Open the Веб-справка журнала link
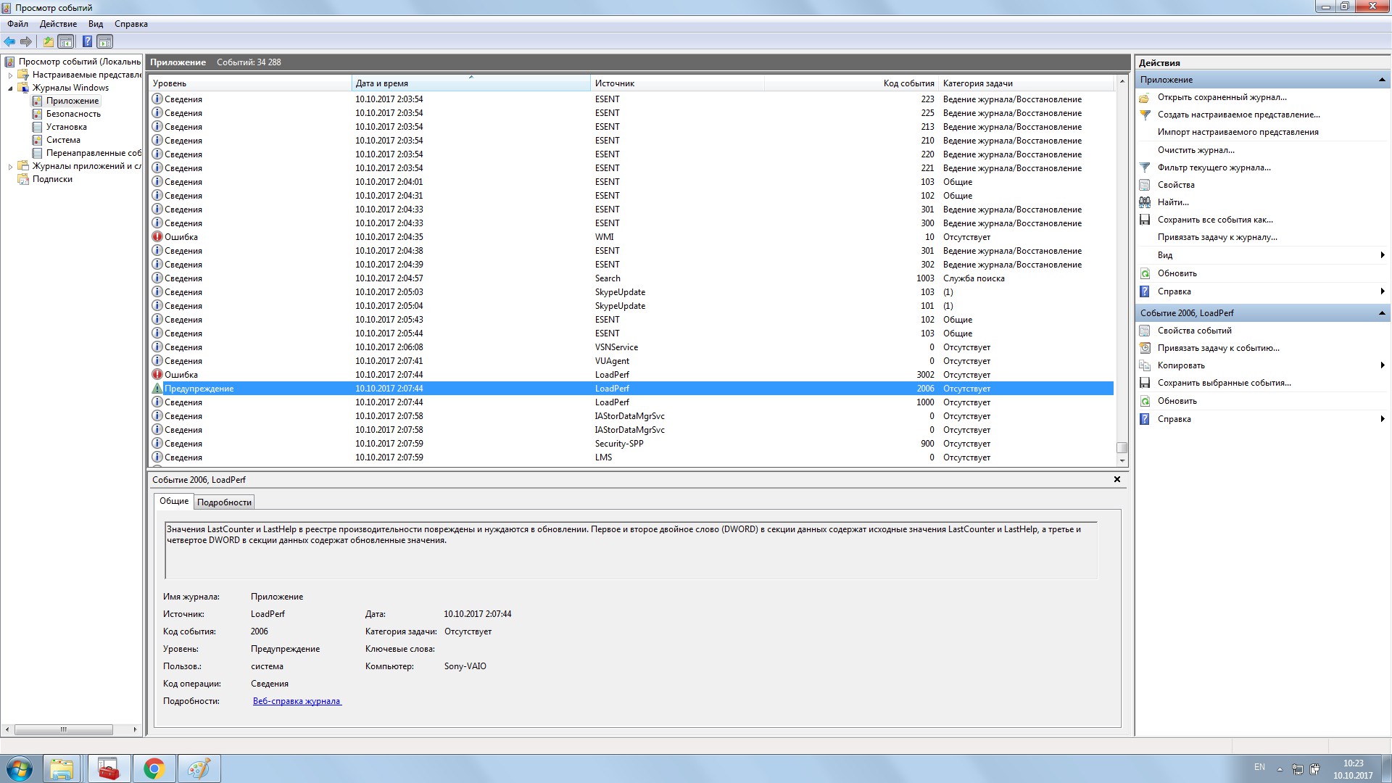1392x783 pixels. 297,701
